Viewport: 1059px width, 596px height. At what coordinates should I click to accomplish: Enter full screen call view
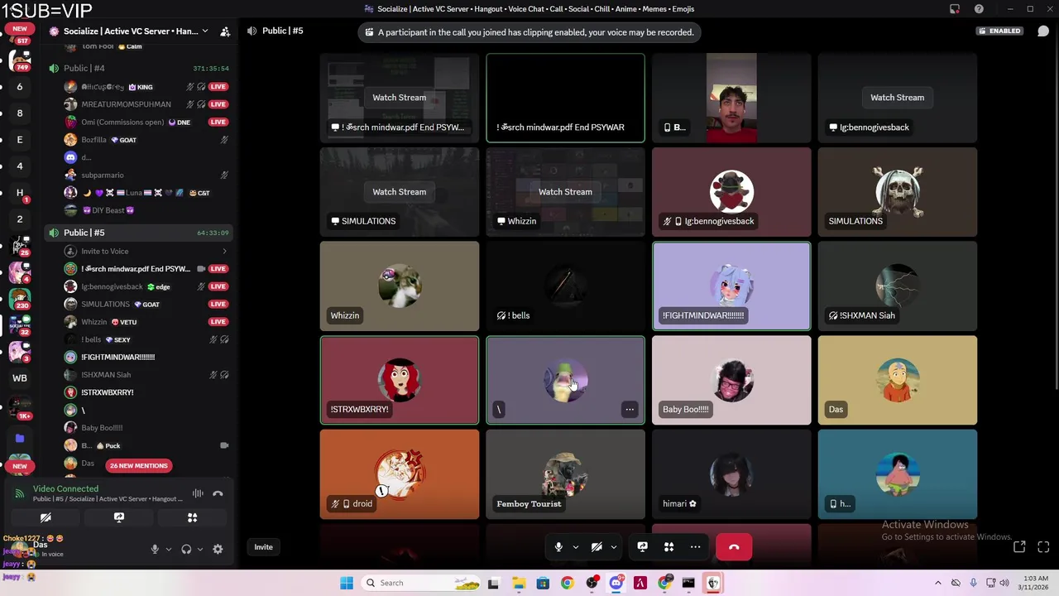coord(1043,546)
